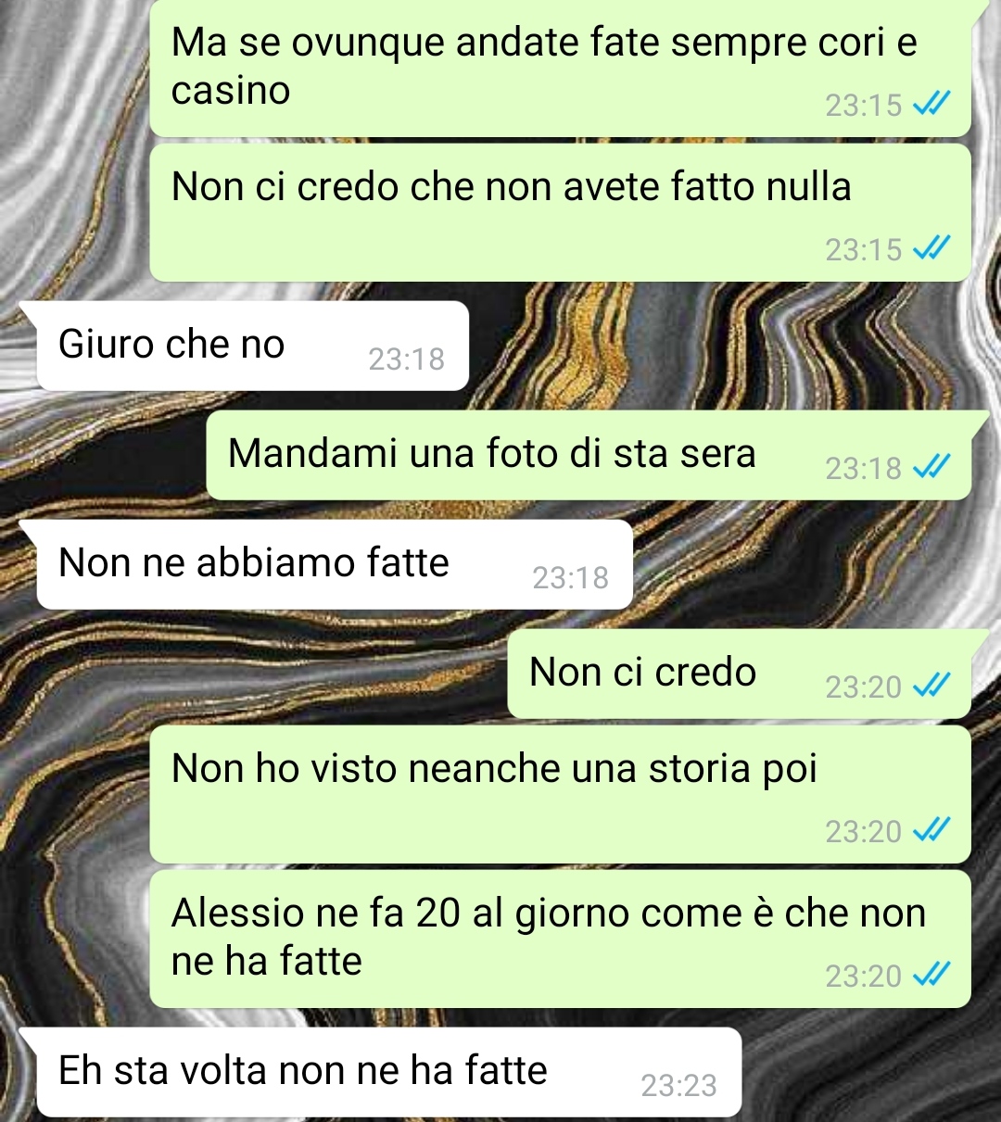Tap the sent message 'Mandami una foto di sta sera'

pyautogui.click(x=589, y=455)
